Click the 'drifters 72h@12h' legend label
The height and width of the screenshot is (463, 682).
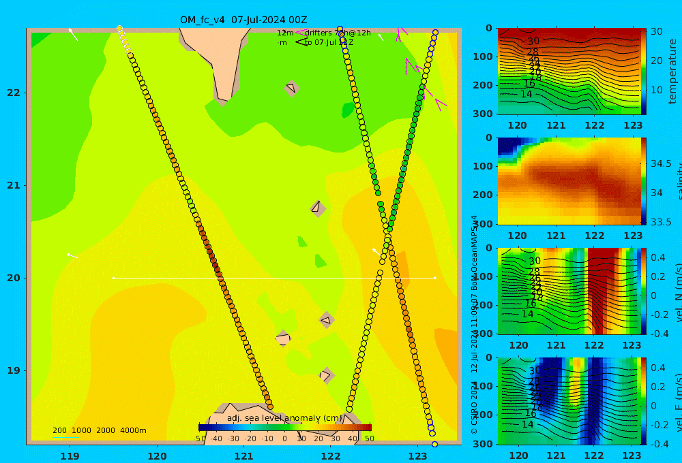coord(338,33)
